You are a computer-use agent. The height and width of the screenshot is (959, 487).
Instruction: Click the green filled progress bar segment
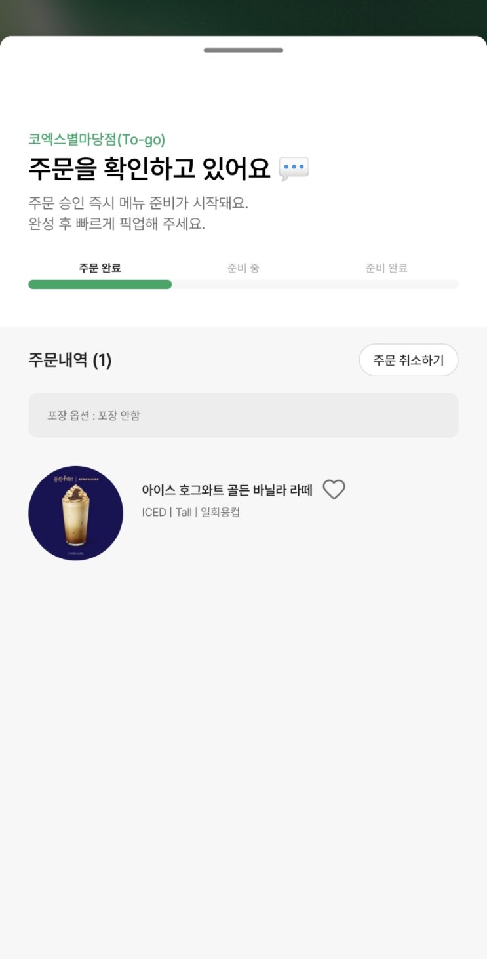(100, 284)
